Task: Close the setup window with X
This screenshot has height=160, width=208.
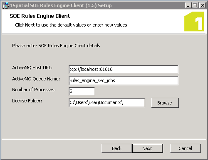Action: tap(202, 5)
